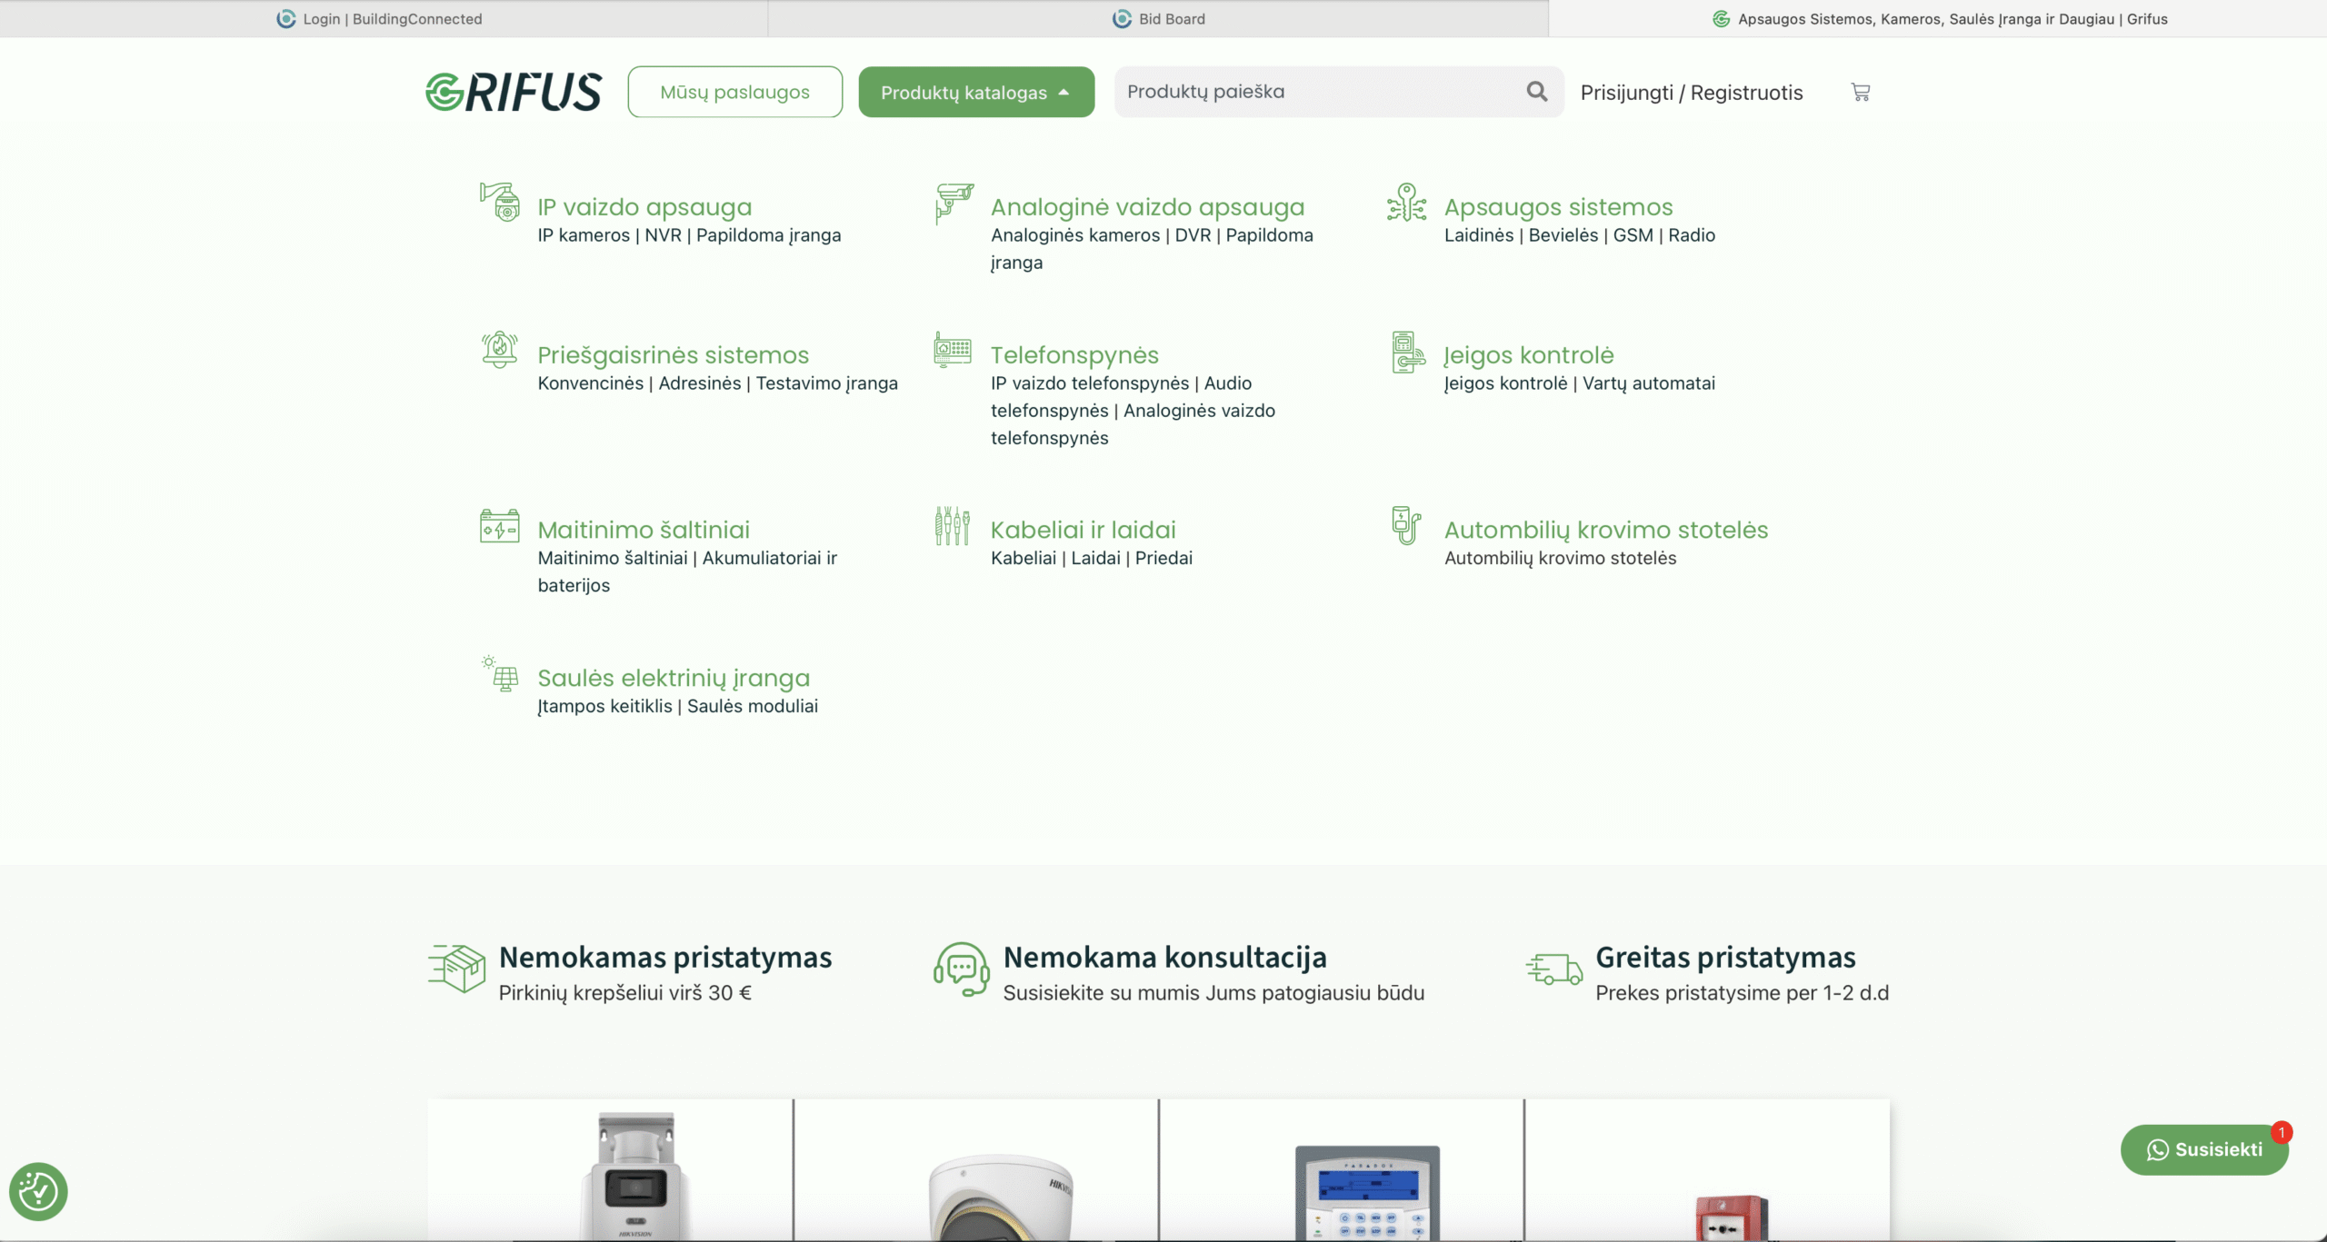The image size is (2327, 1242).
Task: Switch to the Bid Board tab
Action: tap(1159, 19)
